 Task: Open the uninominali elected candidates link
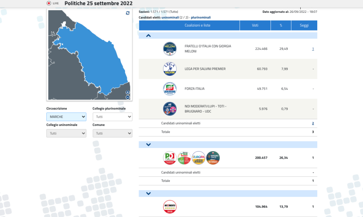click(170, 17)
